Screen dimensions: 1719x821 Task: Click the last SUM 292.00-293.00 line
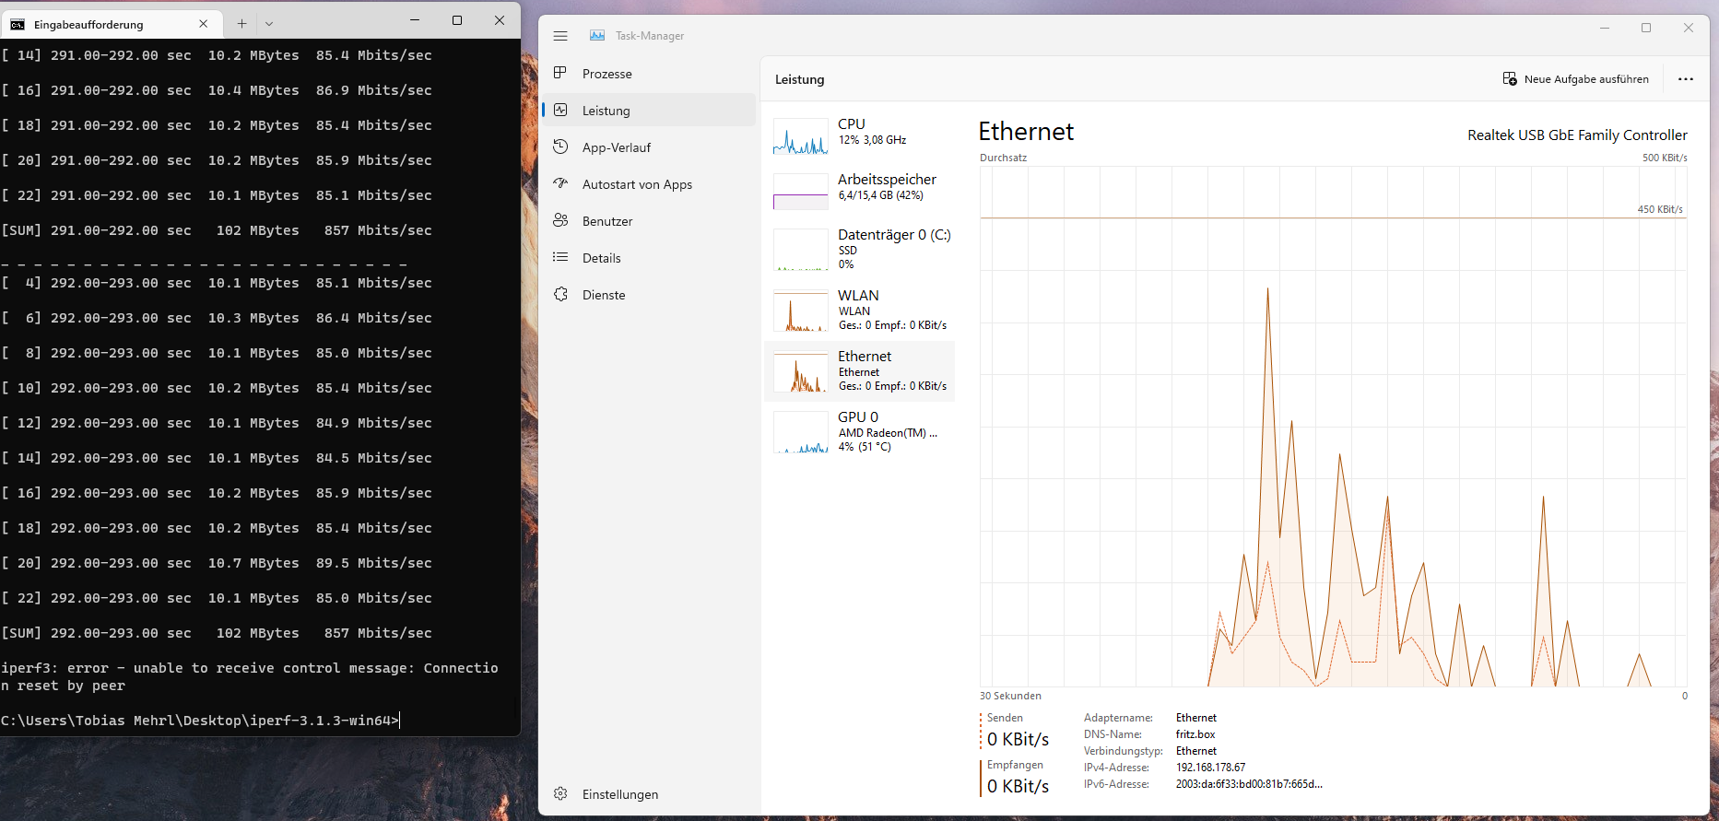click(x=217, y=633)
